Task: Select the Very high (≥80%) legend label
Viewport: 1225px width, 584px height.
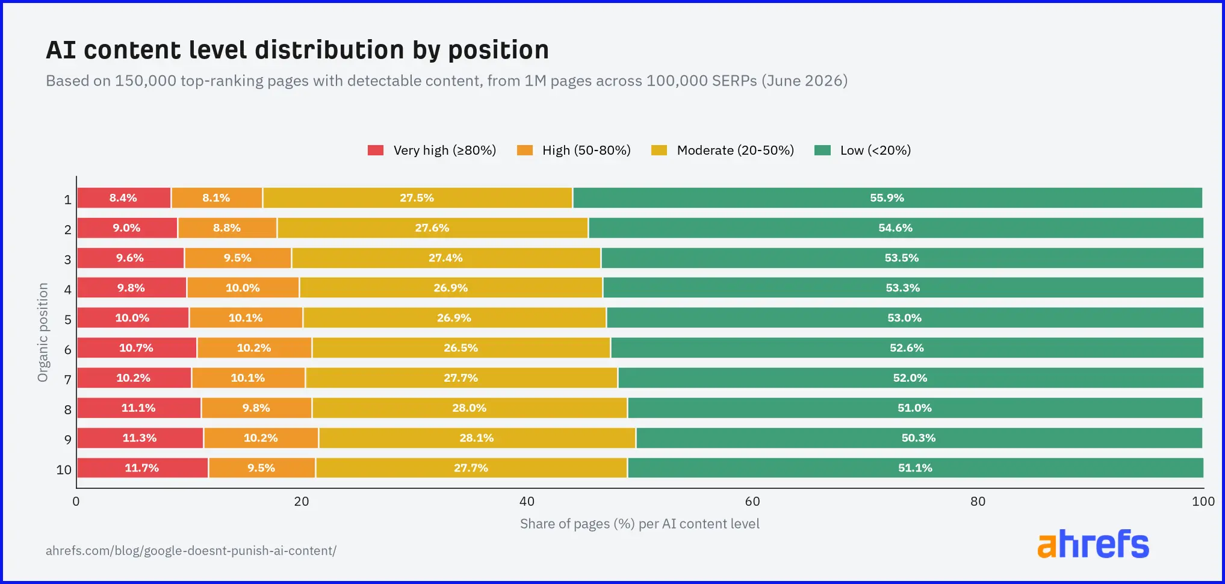Action: click(445, 151)
